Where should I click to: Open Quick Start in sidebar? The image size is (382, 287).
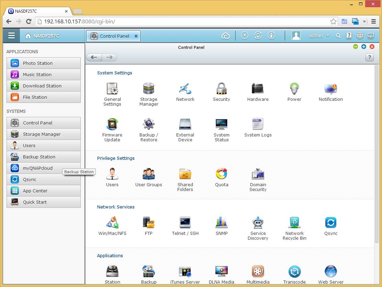[x=44, y=202]
